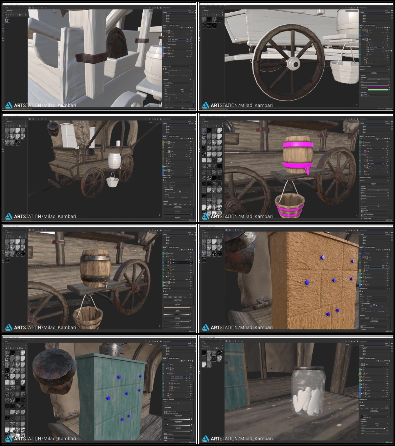Open channel dropdown atop Layers panel, teal cabinet screenshot
Screen dimensions: 395x446
[x=165, y=361]
